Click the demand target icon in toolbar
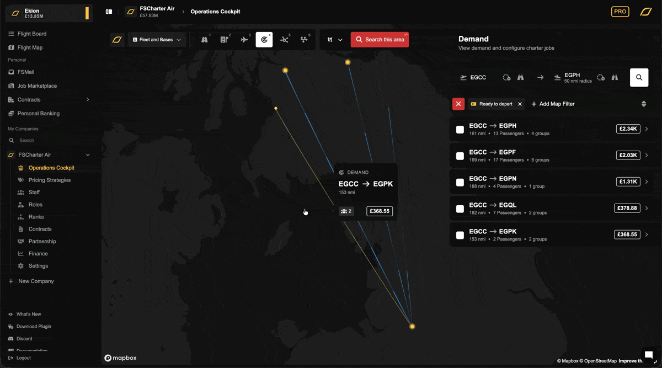Viewport: 662px width, 368px height. pos(264,40)
